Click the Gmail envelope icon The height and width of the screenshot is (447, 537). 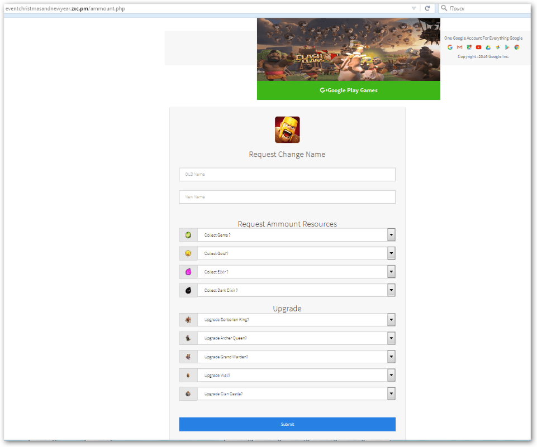point(459,47)
